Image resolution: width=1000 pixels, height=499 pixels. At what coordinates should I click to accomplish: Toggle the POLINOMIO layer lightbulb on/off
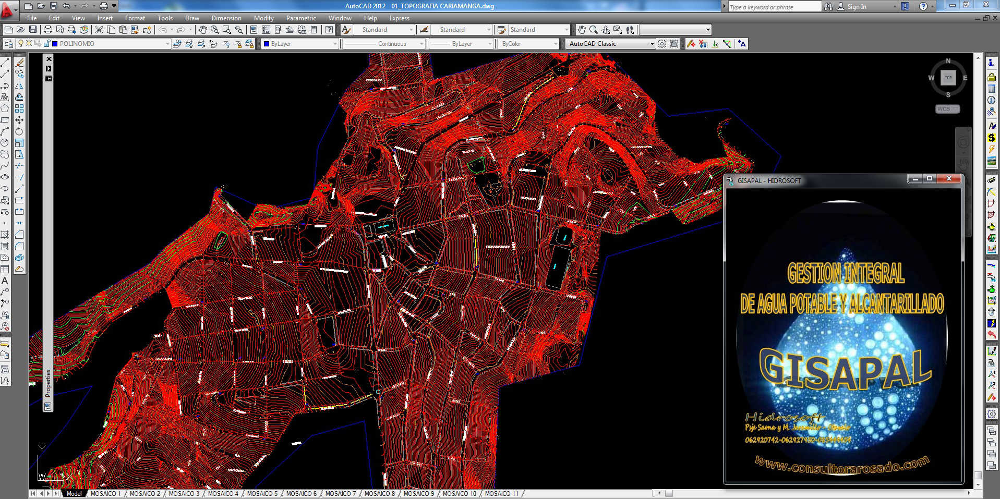click(21, 44)
